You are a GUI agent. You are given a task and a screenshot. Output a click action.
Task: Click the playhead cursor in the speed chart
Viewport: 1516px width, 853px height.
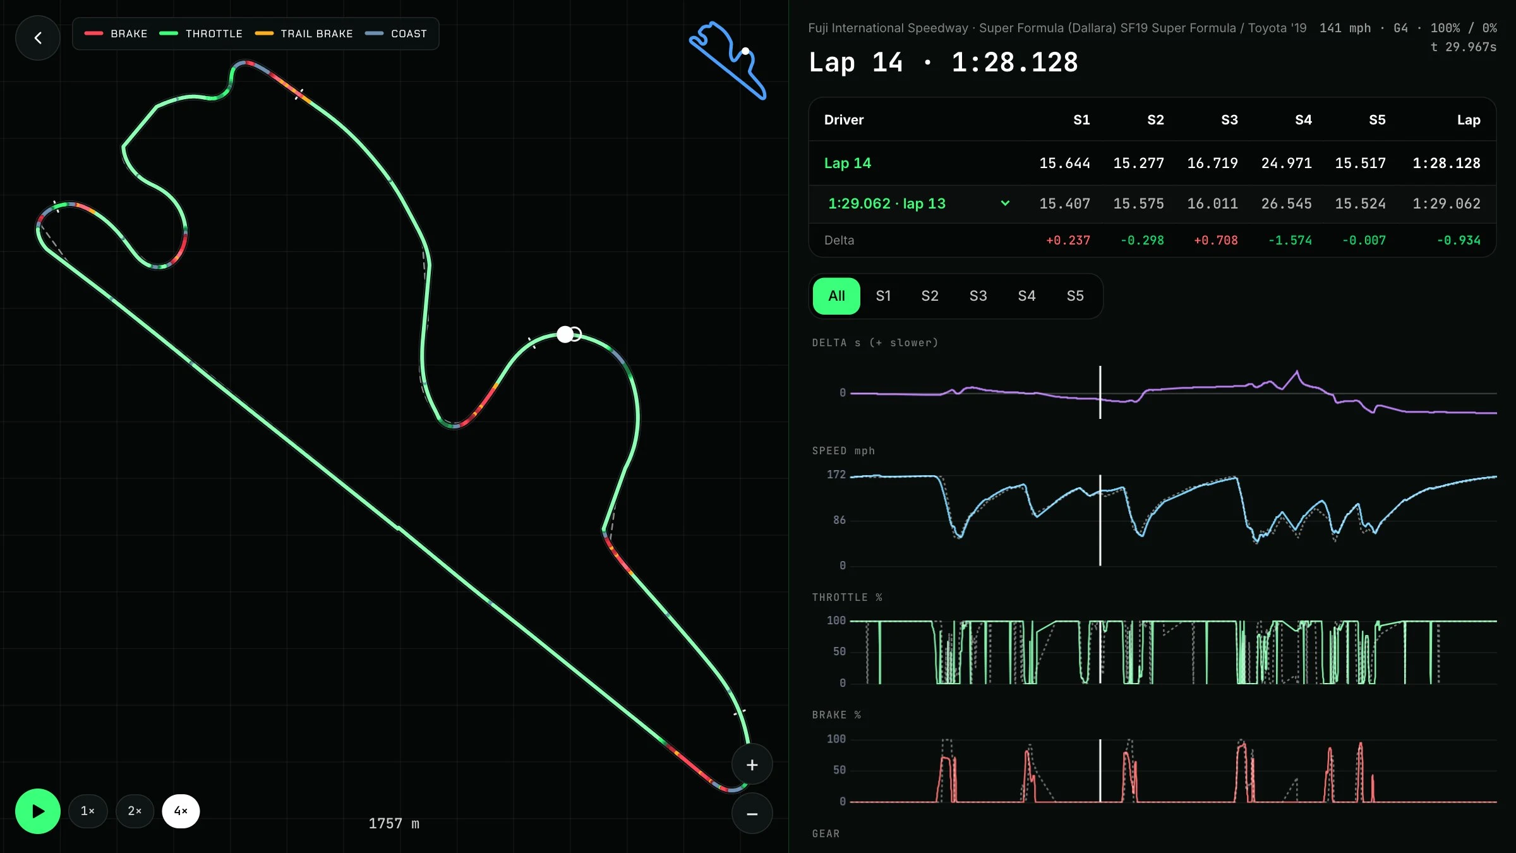coord(1100,520)
